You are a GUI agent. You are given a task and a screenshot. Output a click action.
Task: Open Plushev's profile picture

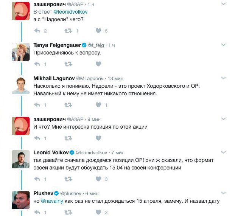[x=21, y=200]
